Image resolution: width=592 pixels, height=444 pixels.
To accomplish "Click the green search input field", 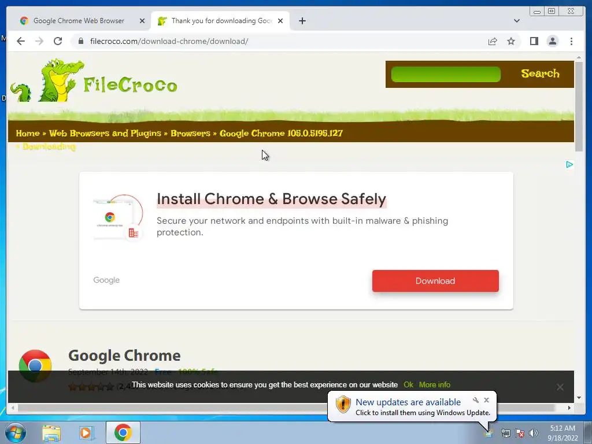I will (x=446, y=74).
